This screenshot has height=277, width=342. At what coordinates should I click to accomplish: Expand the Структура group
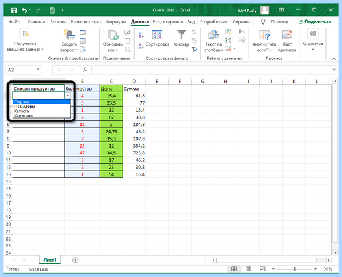coord(313,40)
